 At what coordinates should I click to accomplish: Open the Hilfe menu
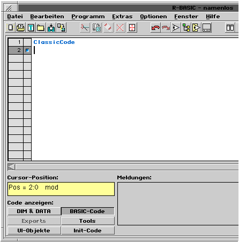click(213, 17)
